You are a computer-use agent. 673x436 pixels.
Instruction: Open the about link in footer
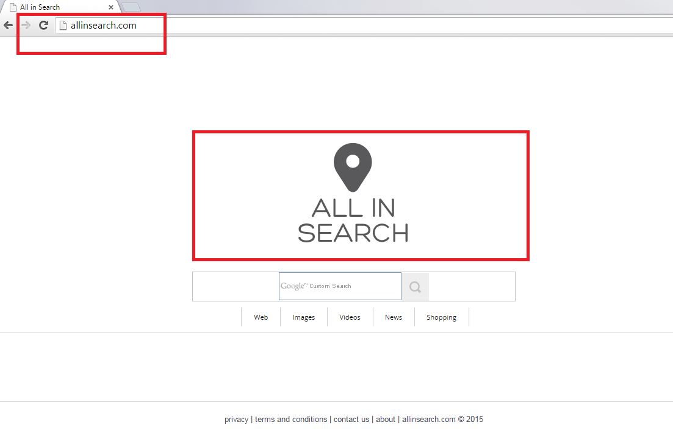(386, 419)
